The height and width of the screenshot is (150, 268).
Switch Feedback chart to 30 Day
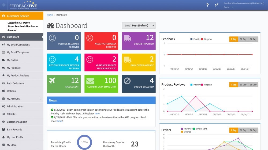point(243,39)
